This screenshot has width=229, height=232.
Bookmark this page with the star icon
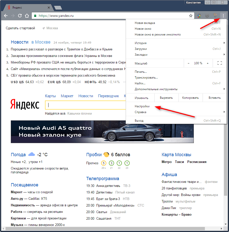click(x=191, y=16)
